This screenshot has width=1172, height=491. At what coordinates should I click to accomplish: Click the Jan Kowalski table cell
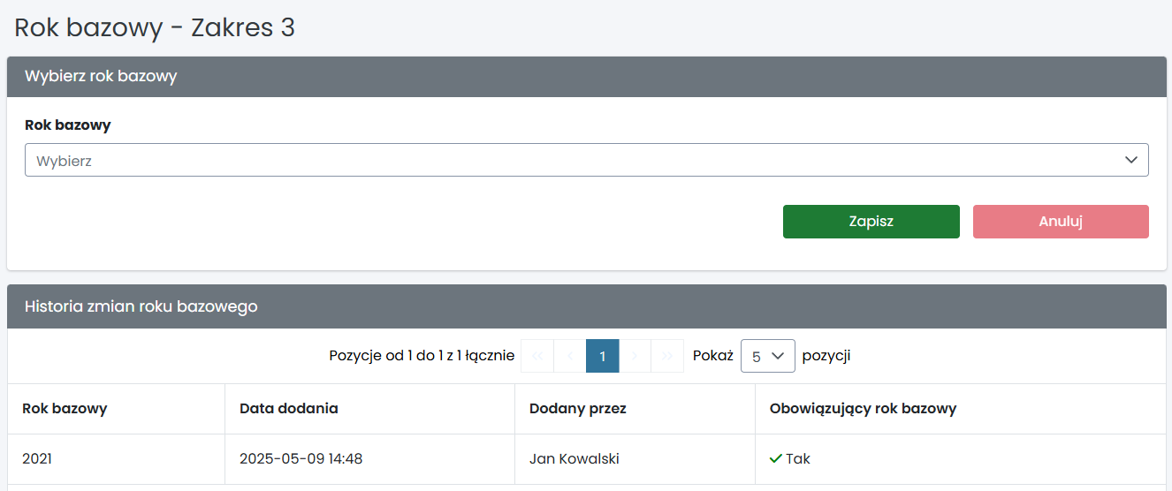(x=574, y=459)
